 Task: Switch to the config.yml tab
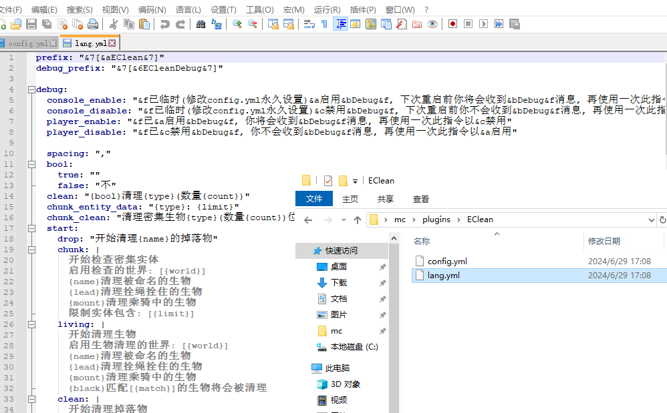[28, 43]
